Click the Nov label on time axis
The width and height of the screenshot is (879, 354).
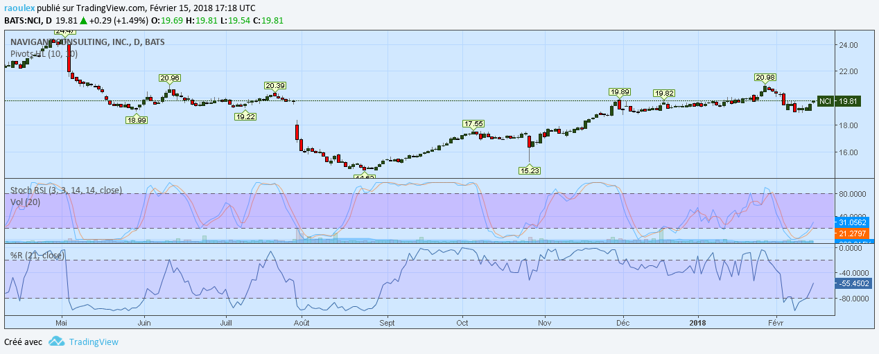tap(544, 323)
